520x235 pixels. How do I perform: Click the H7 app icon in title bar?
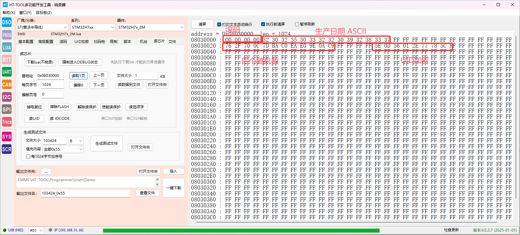click(5, 5)
